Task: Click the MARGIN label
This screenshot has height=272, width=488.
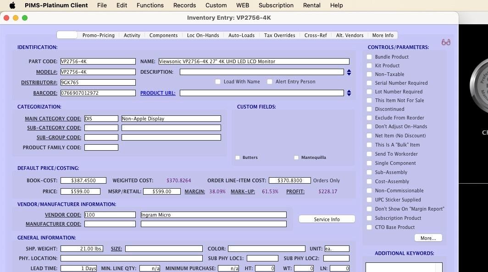Action: click(195, 191)
